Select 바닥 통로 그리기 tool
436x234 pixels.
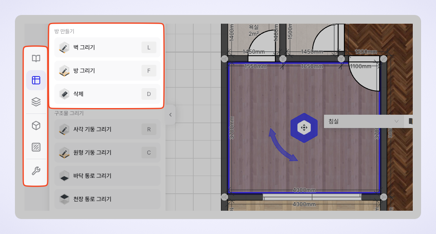[x=107, y=176]
